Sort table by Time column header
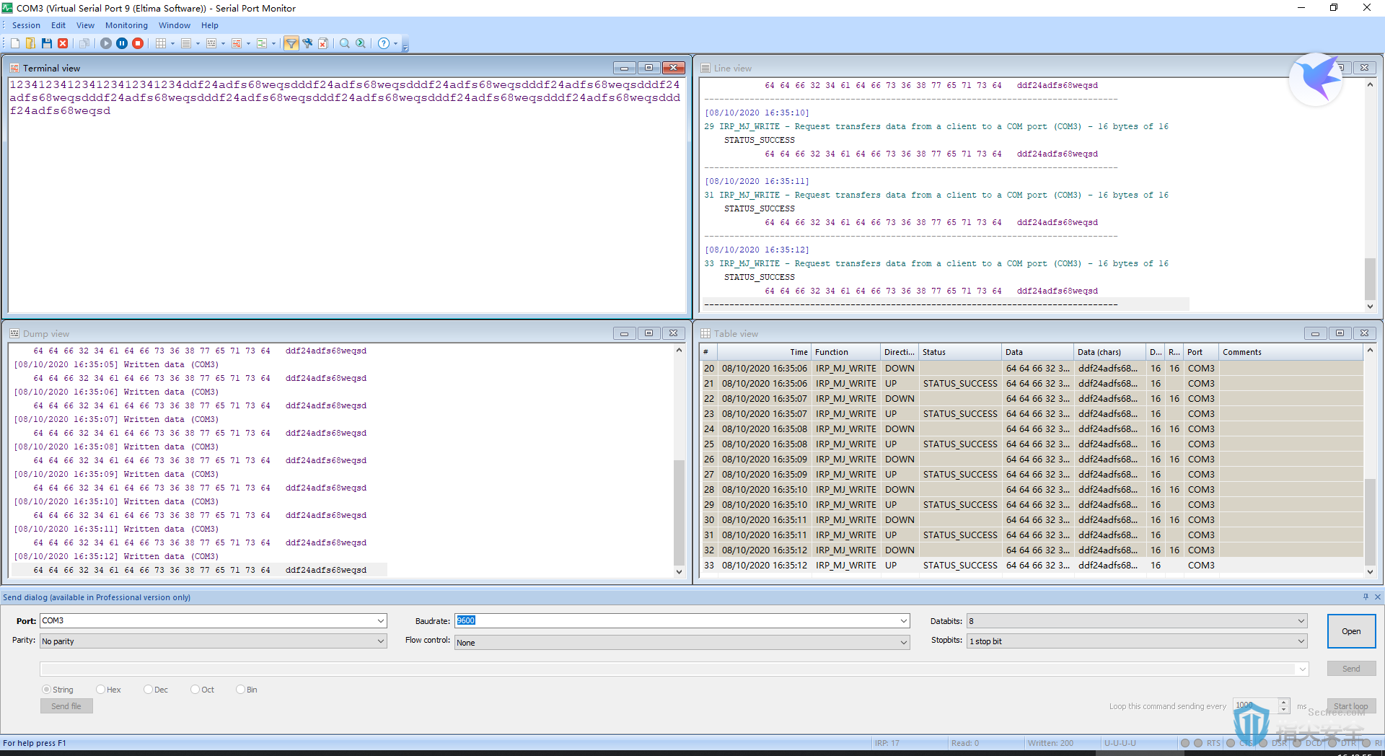This screenshot has width=1385, height=756. 765,352
